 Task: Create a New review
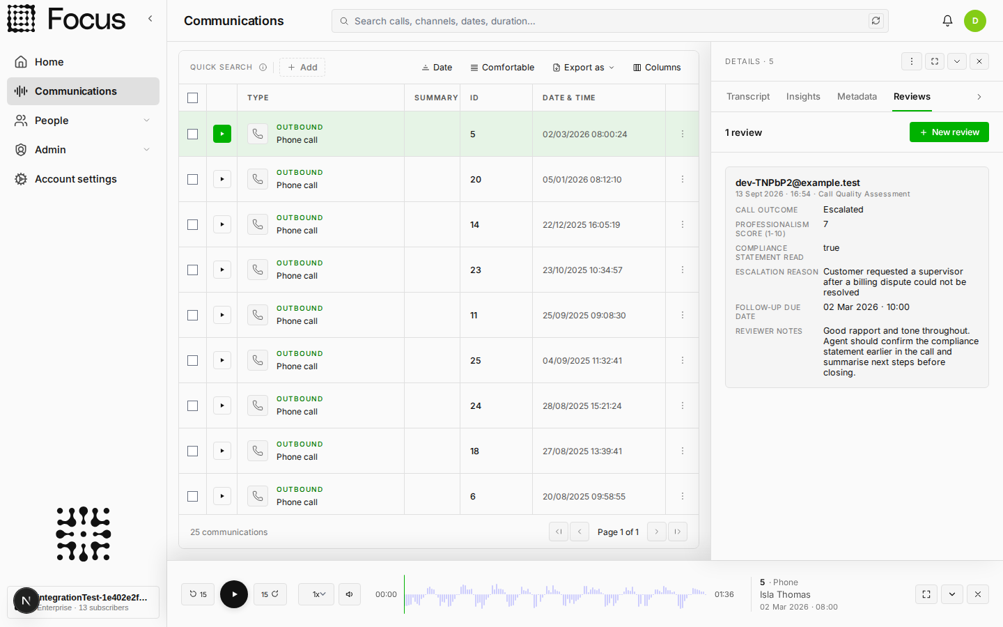[x=949, y=132]
